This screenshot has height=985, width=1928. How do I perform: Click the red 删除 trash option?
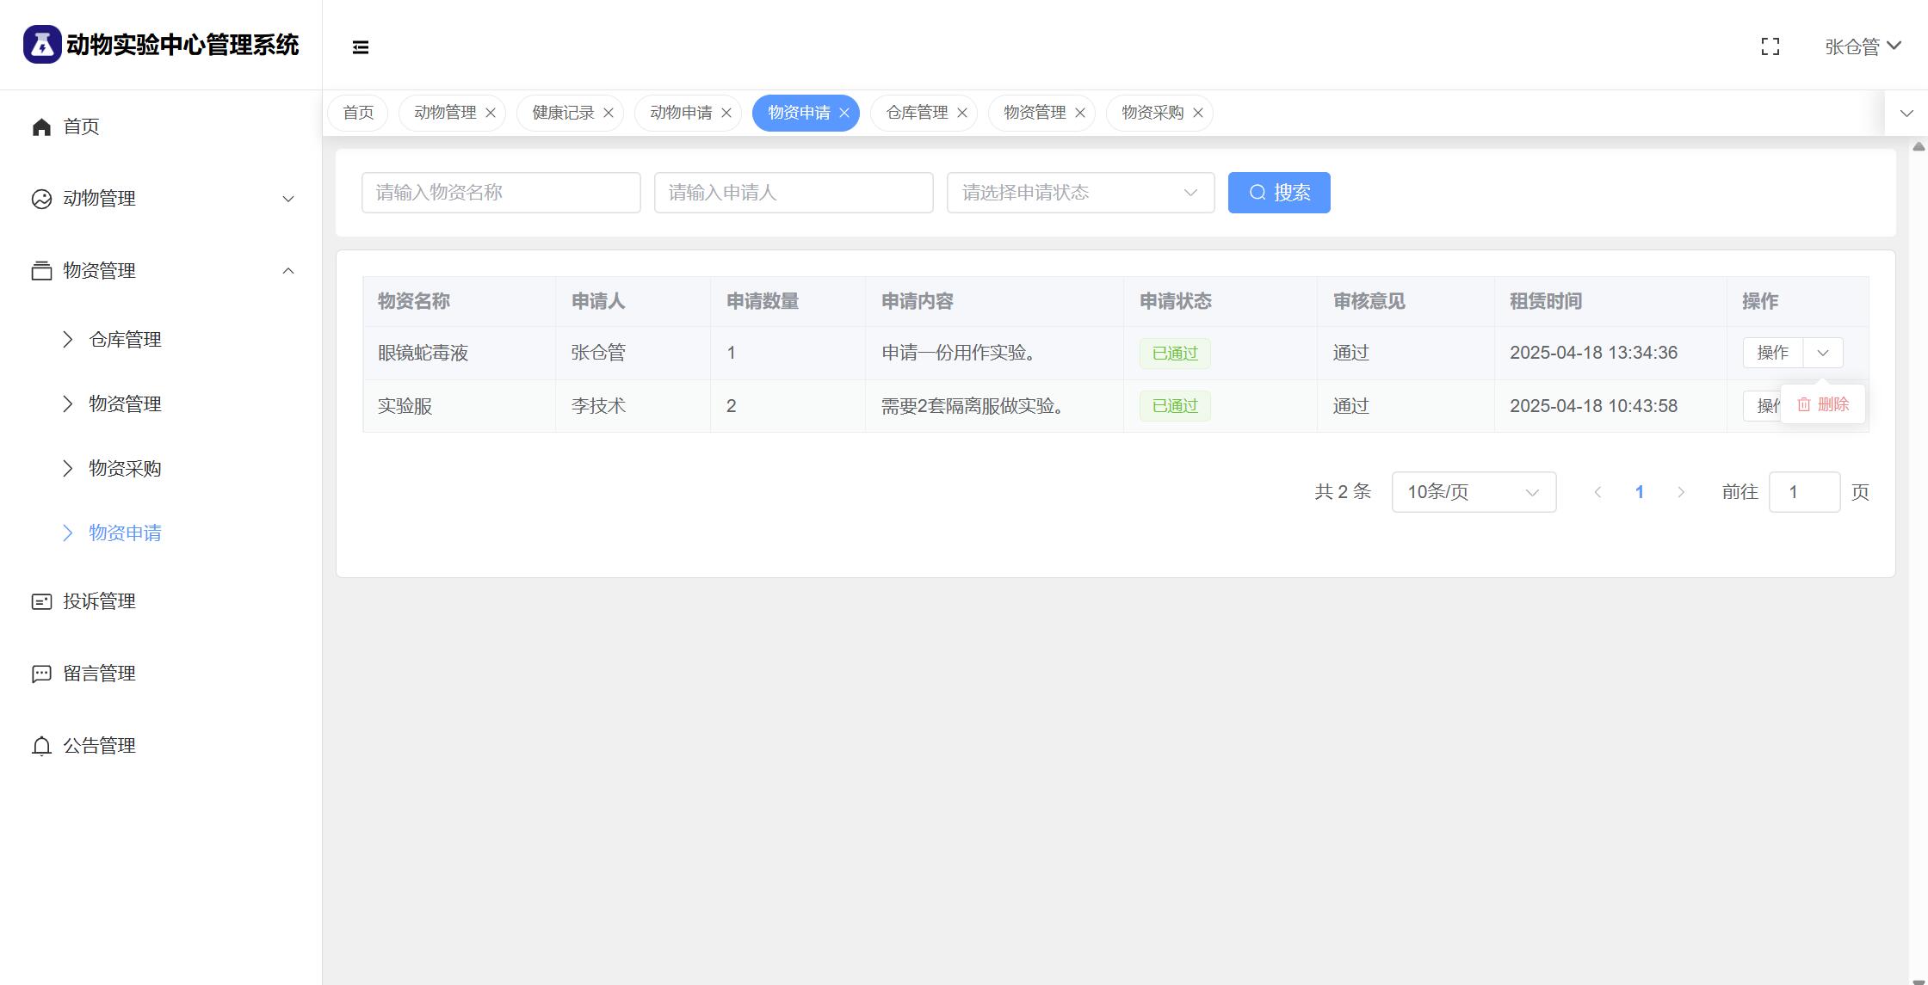[1823, 404]
